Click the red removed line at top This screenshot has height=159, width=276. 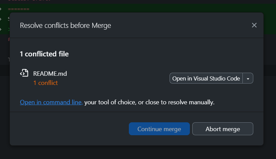[29, 1]
